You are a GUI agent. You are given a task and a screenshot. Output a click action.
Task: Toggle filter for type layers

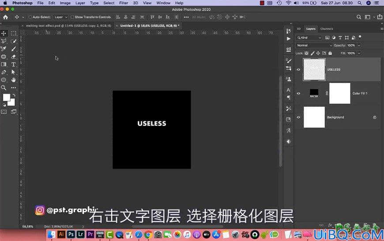340,37
